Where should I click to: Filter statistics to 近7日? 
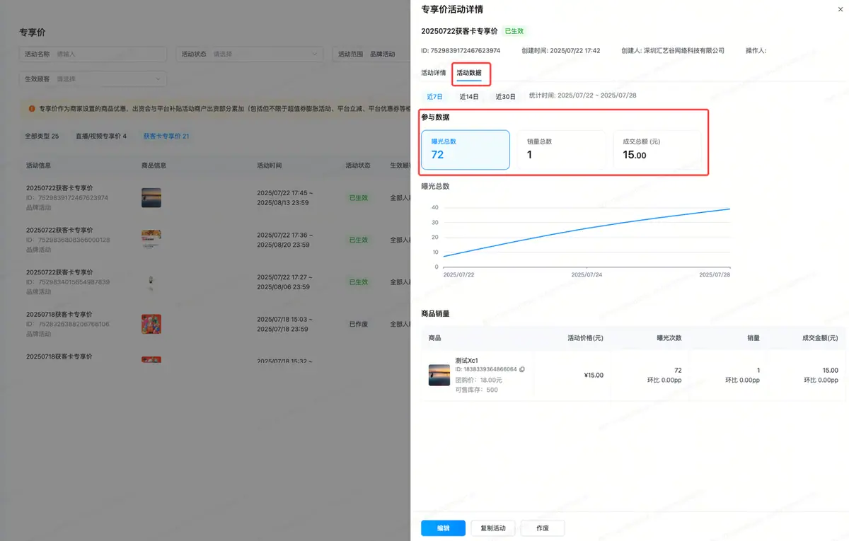coord(435,96)
